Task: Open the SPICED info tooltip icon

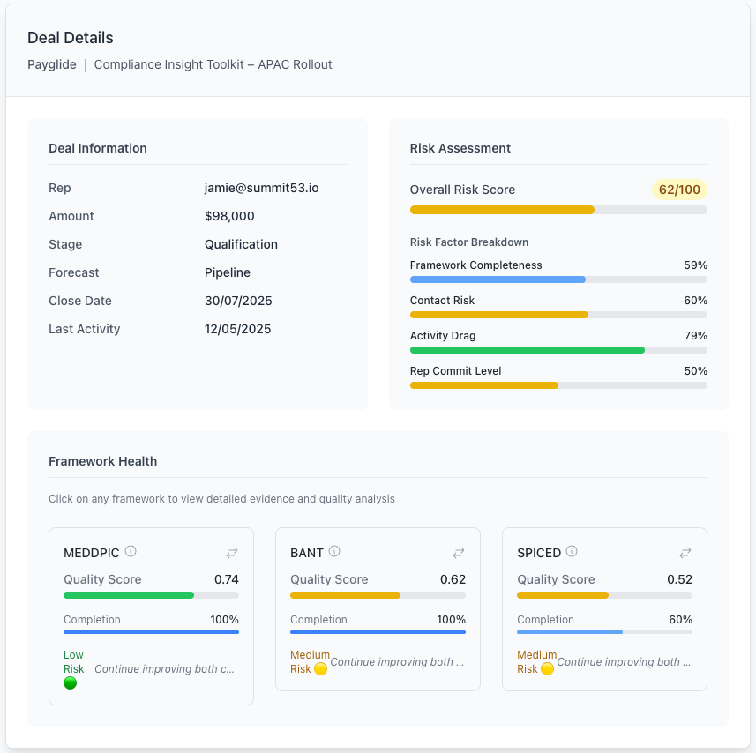Action: click(x=572, y=551)
